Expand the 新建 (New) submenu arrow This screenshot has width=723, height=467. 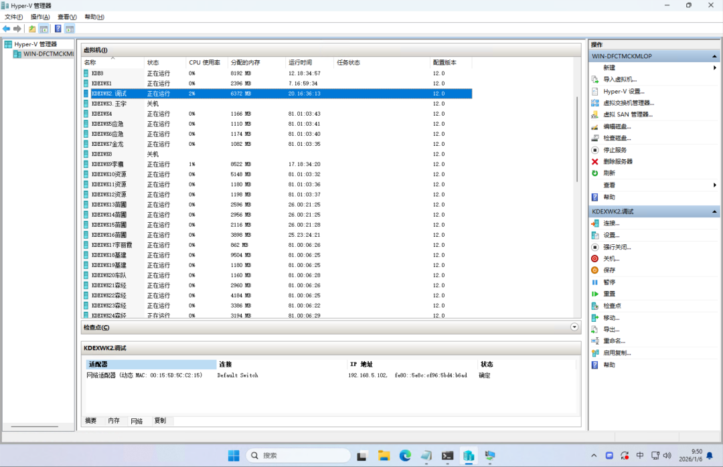[715, 68]
